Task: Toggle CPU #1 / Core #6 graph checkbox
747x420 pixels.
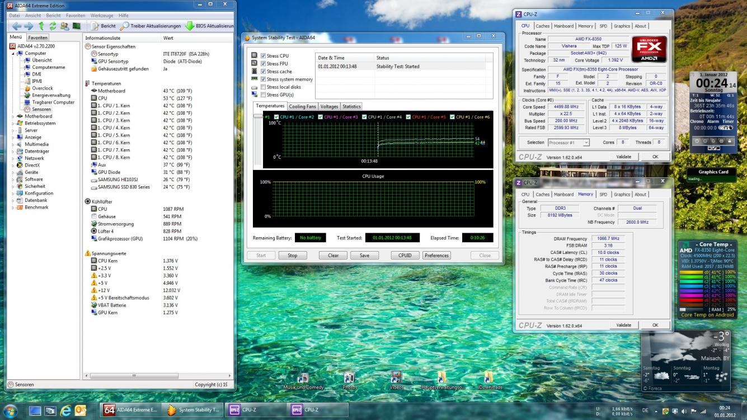Action: [453, 117]
